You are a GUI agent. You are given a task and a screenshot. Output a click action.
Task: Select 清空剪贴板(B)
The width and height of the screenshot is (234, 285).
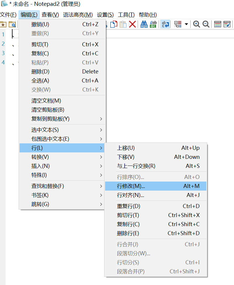point(63,110)
